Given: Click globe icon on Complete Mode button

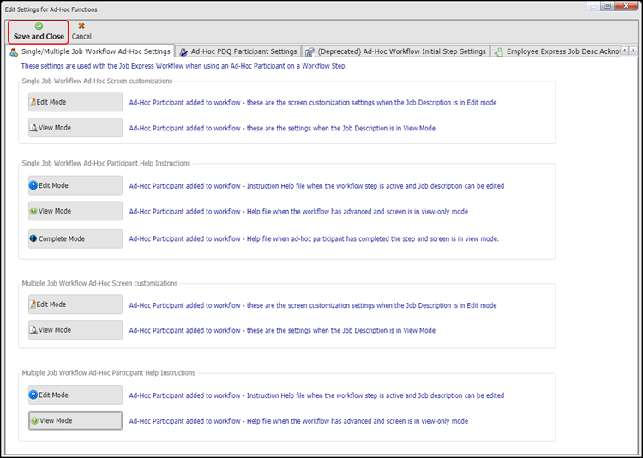Looking at the screenshot, I should (x=33, y=238).
